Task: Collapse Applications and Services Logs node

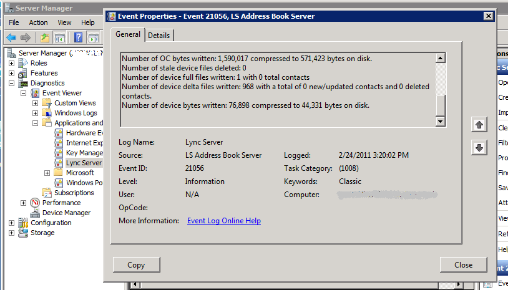Action: pyautogui.click(x=36, y=123)
